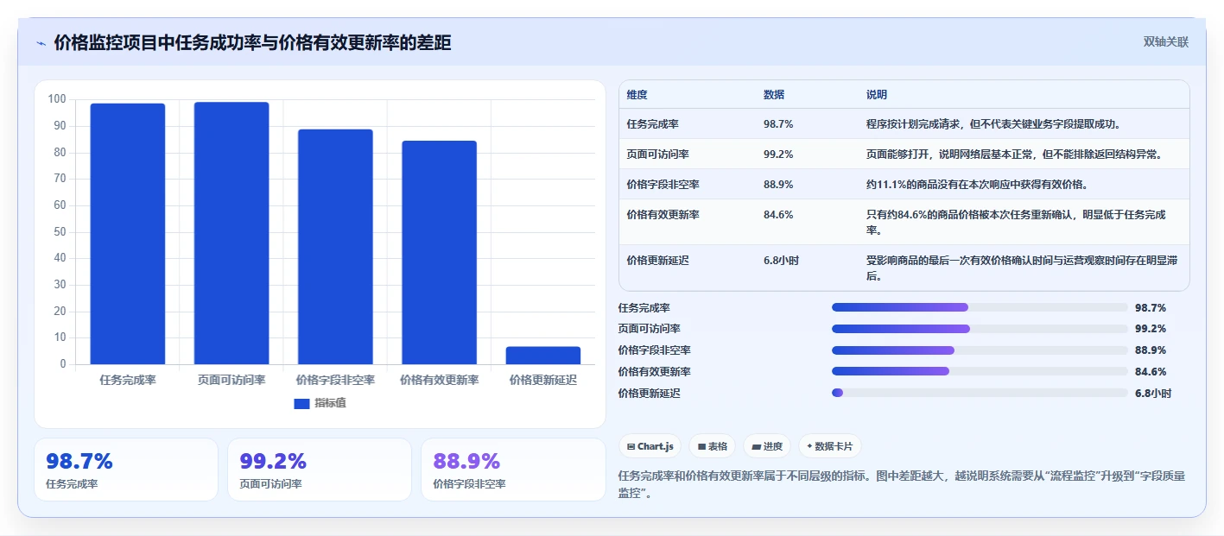Image resolution: width=1224 pixels, height=536 pixels.
Task: Click the 页面可访问率 label under the chart axis
Action: 231,380
